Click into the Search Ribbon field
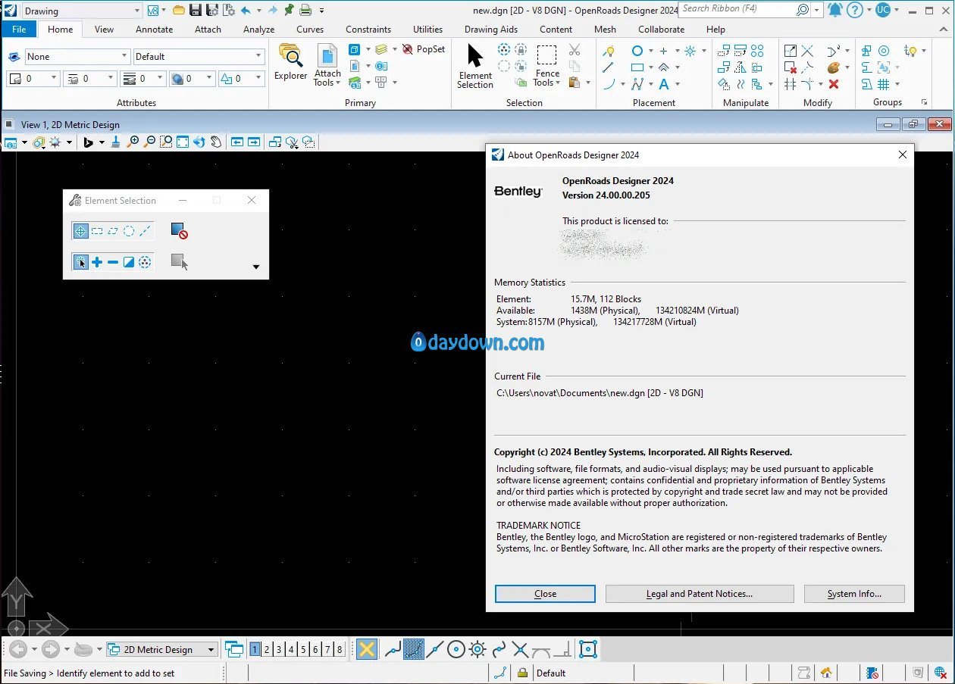Image resolution: width=955 pixels, height=684 pixels. 735,10
